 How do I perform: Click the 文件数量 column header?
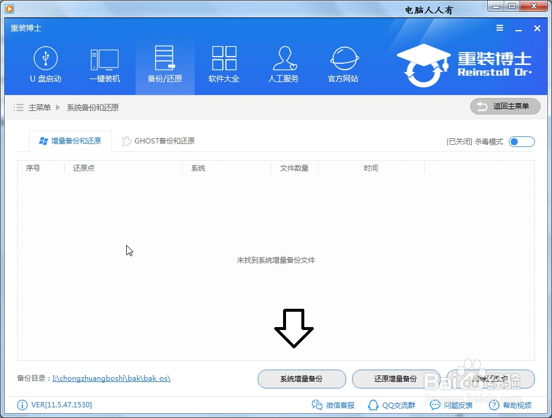294,168
